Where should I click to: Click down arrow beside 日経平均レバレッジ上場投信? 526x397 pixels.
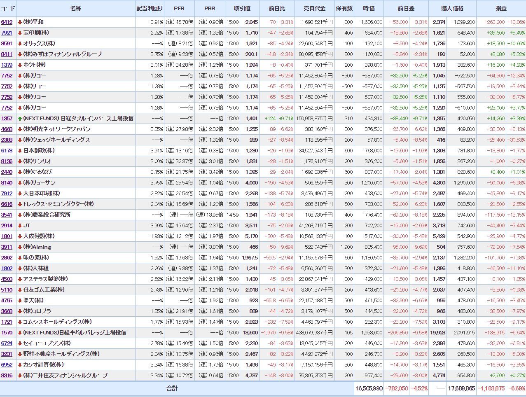tap(20, 332)
